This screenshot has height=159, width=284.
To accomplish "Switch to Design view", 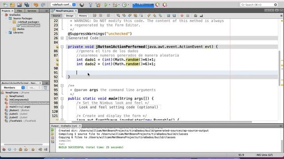I will 70,16.
